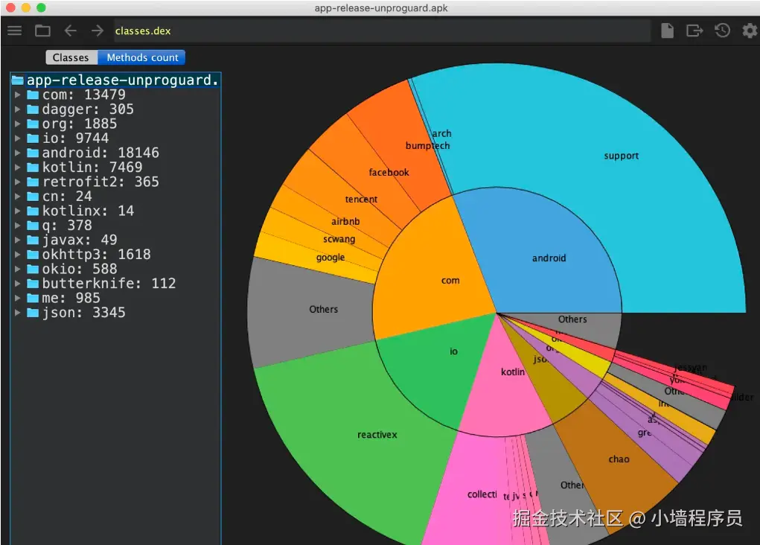Image resolution: width=760 pixels, height=545 pixels.
Task: Click the open folder toolbar icon
Action: [x=42, y=31]
